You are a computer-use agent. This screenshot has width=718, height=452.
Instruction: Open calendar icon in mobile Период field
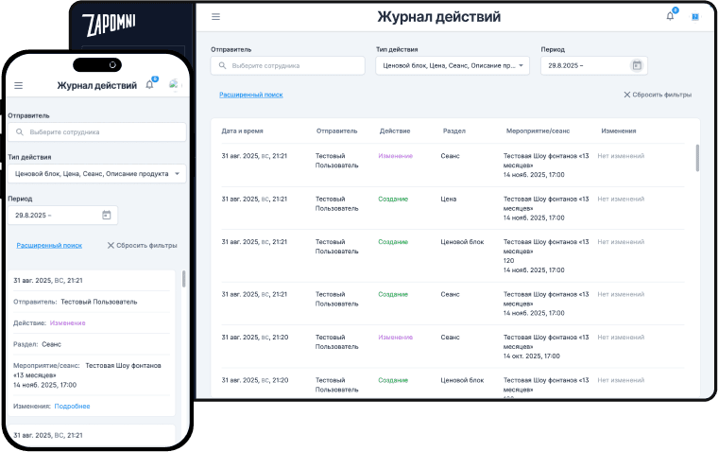(x=106, y=216)
